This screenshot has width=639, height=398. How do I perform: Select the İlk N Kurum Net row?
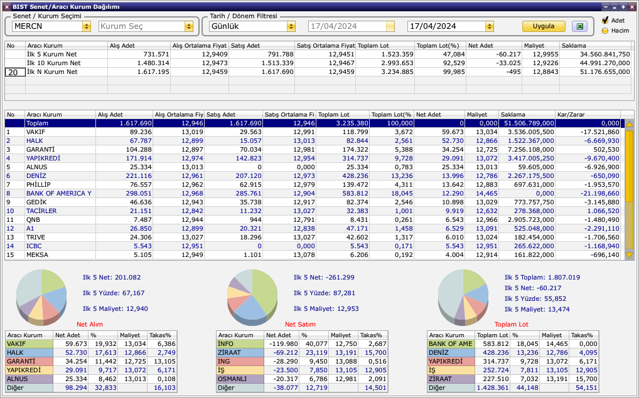click(318, 71)
